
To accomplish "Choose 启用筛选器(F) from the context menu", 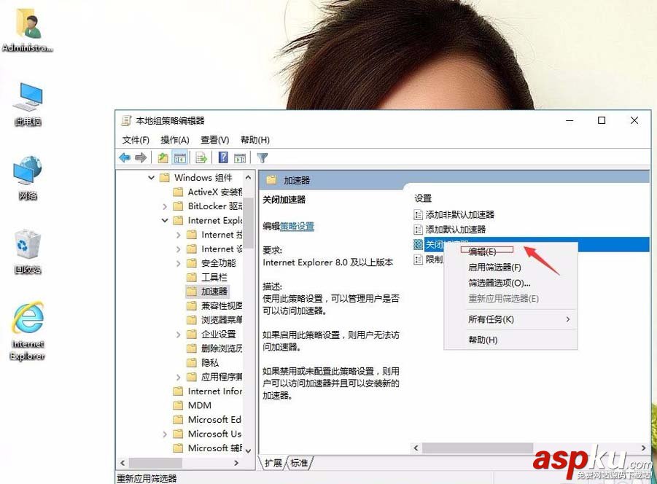I will [494, 267].
